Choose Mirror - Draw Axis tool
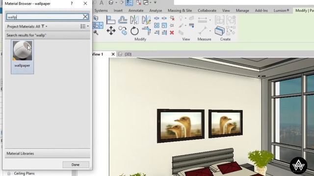314x176 pixels. (x=146, y=20)
